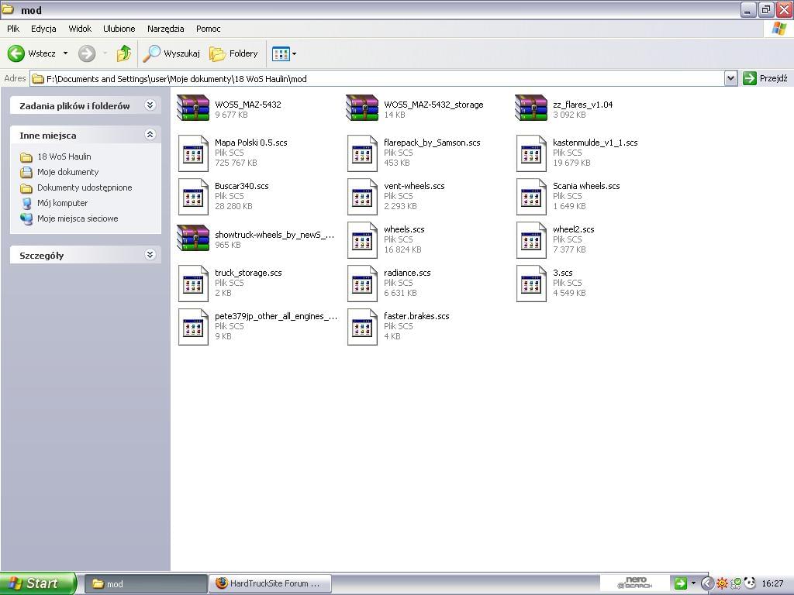Open the Widok menu
Image resolution: width=794 pixels, height=595 pixels.
80,29
